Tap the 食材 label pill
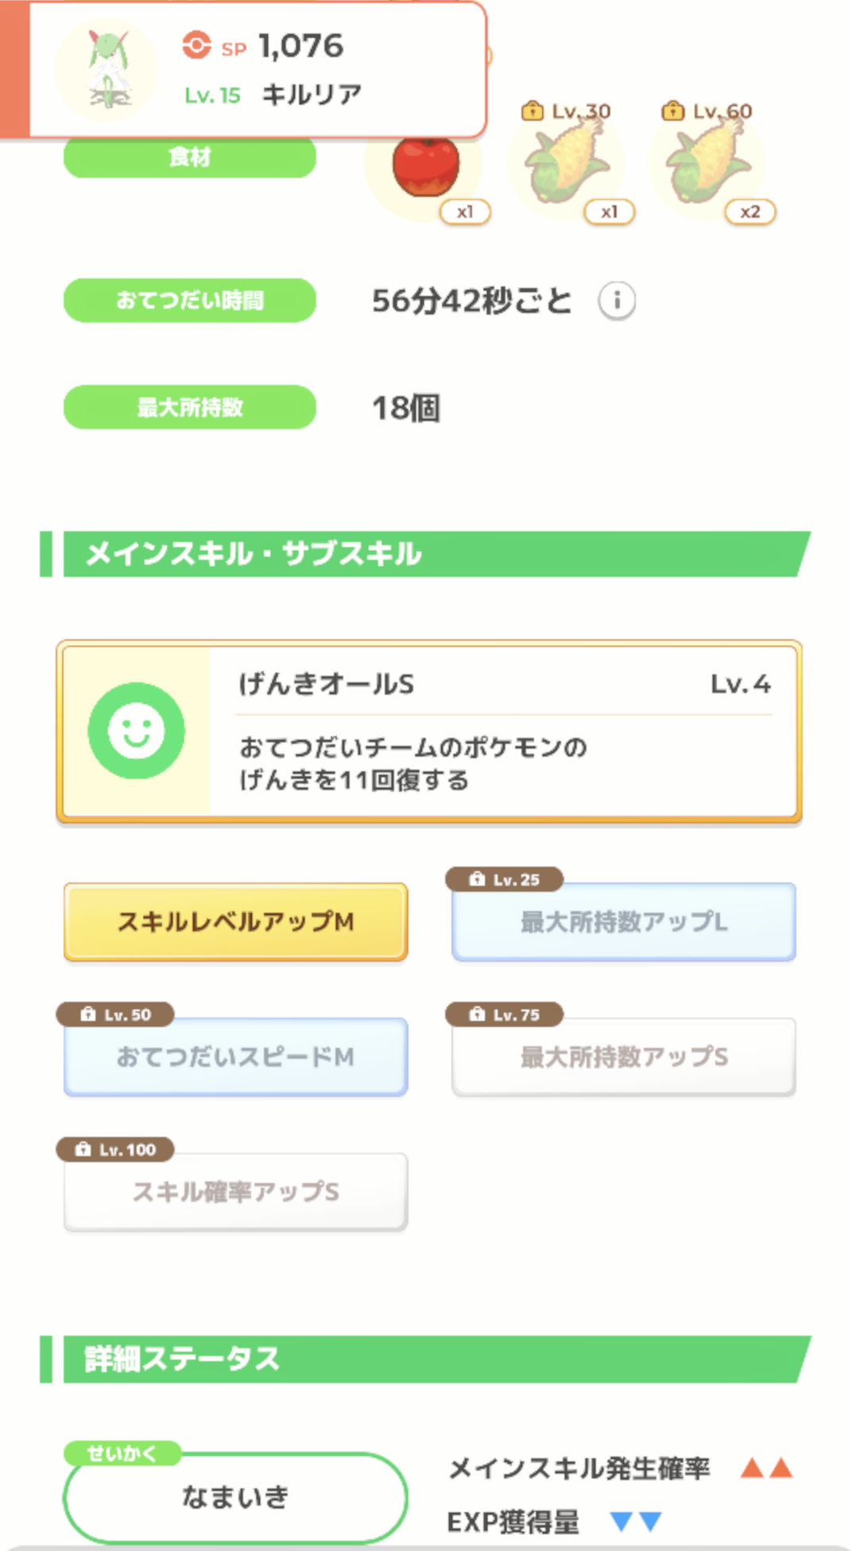 click(190, 157)
